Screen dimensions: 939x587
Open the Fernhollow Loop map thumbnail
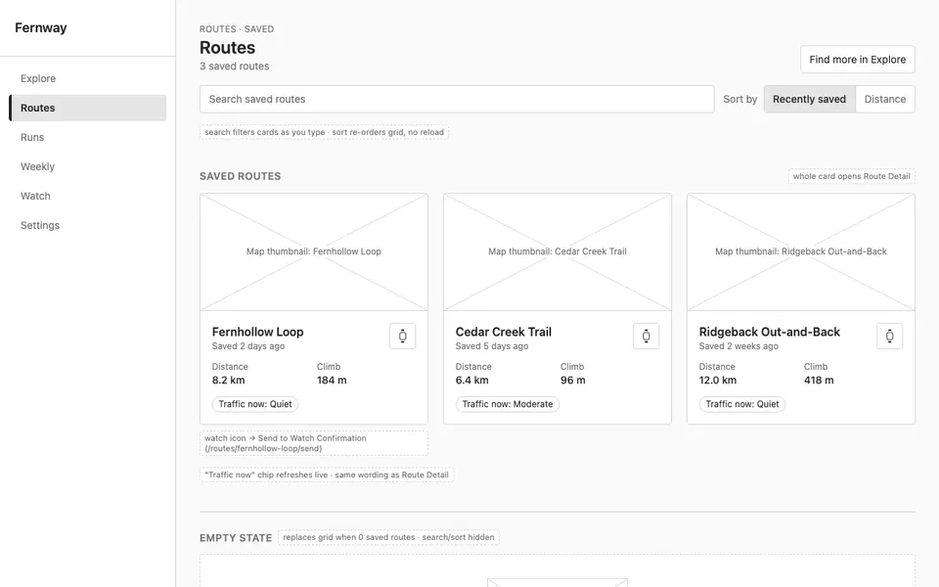[x=314, y=252]
